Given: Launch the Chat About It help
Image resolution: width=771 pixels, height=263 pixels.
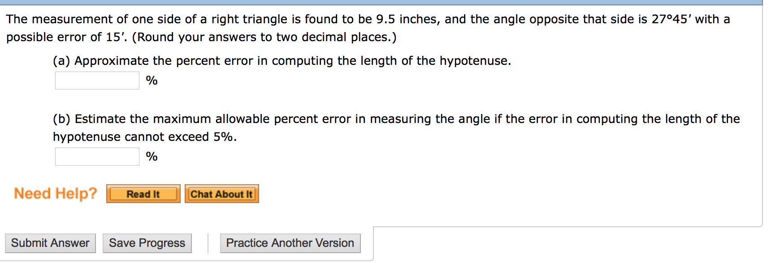Looking at the screenshot, I should pos(222,194).
